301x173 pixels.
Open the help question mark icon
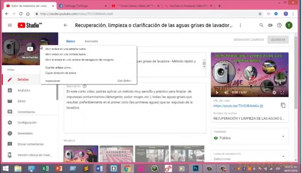click(279, 25)
